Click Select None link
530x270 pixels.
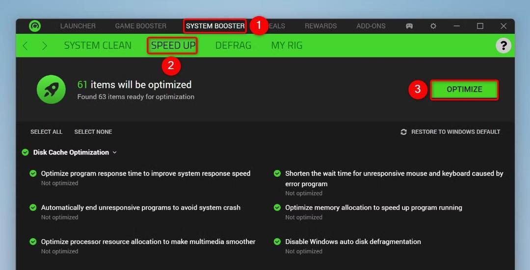click(93, 132)
